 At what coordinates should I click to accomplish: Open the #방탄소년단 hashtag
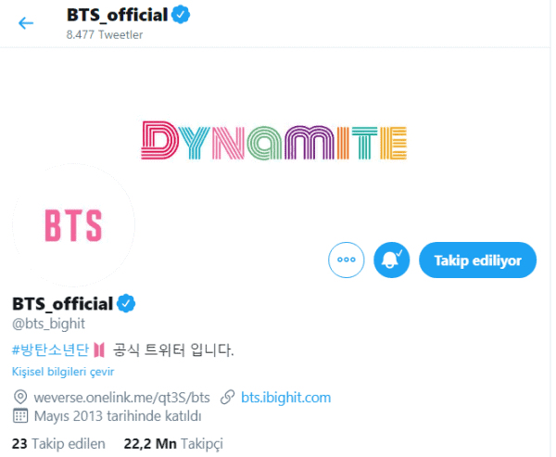(x=50, y=350)
